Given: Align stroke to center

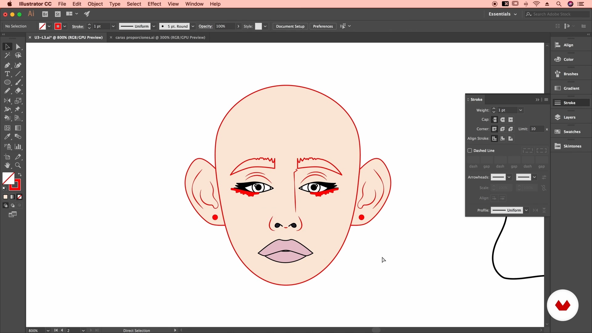Looking at the screenshot, I should (x=495, y=139).
